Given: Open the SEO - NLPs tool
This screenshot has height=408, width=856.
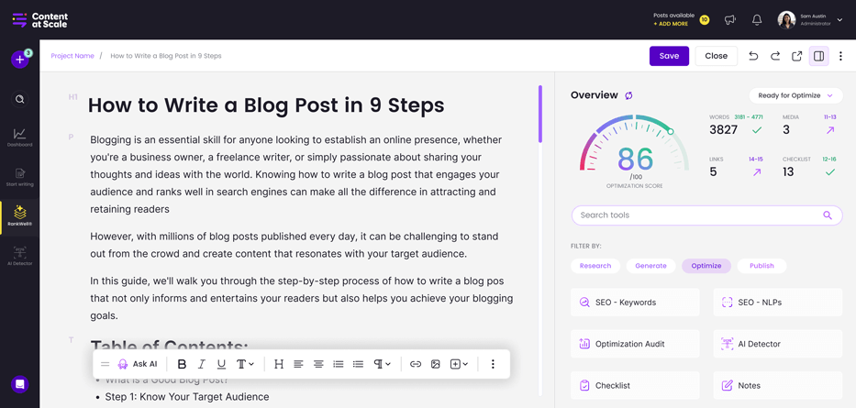Looking at the screenshot, I should (x=777, y=303).
